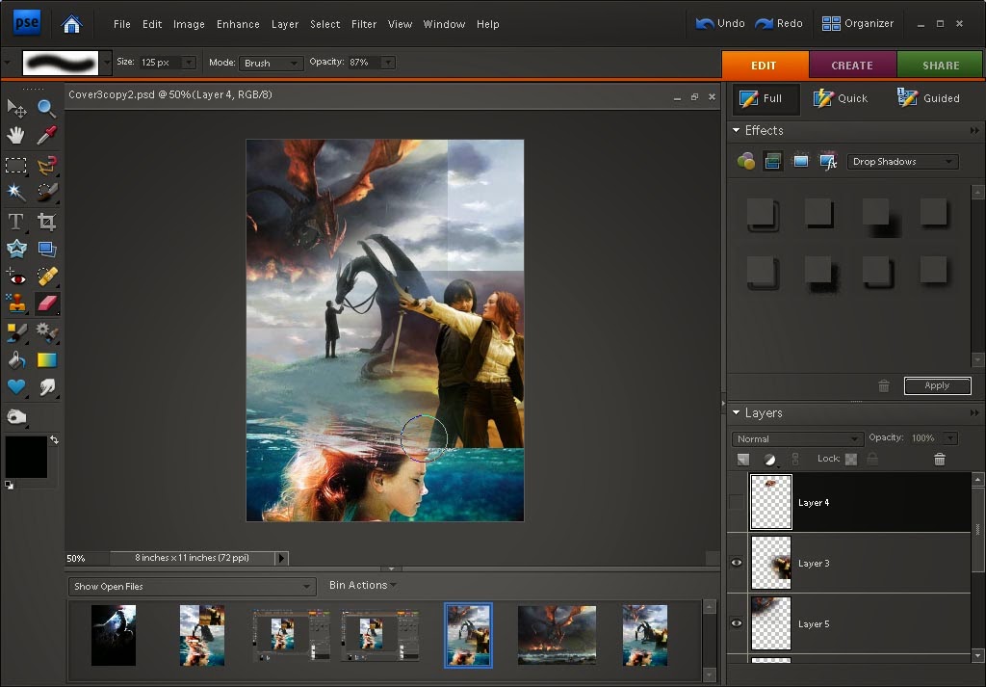Delete layer using Layers panel trash icon
Viewport: 986px width, 687px height.
[x=940, y=461]
